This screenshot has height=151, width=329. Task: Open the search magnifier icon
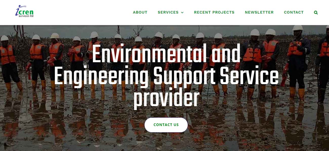coord(316,12)
